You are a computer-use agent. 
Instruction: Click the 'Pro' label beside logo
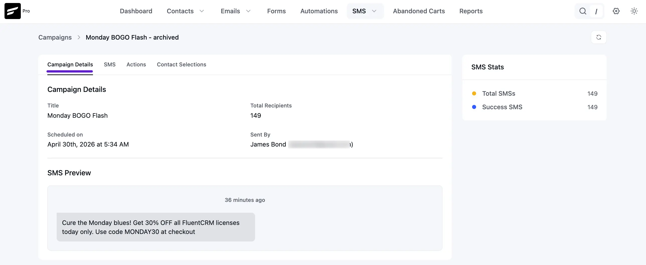click(x=26, y=11)
